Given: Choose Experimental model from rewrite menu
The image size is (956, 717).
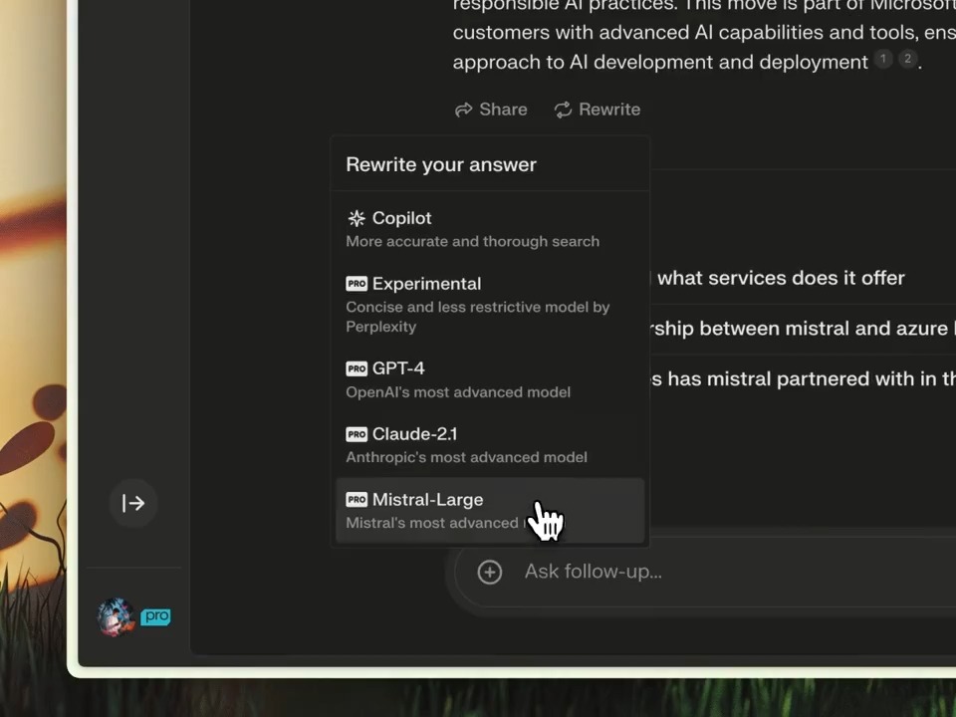Looking at the screenshot, I should click(x=478, y=303).
